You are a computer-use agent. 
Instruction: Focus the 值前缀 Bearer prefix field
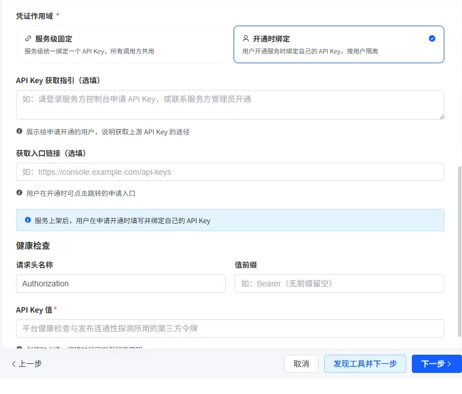pos(340,284)
